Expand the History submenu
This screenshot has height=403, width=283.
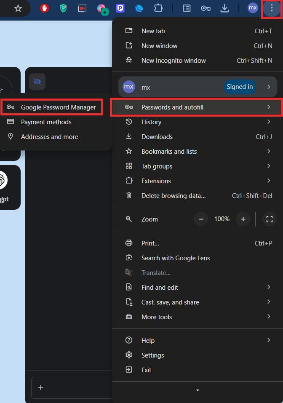click(x=198, y=122)
